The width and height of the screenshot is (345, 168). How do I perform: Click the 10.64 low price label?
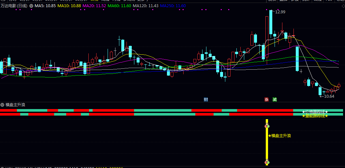coord(329,96)
